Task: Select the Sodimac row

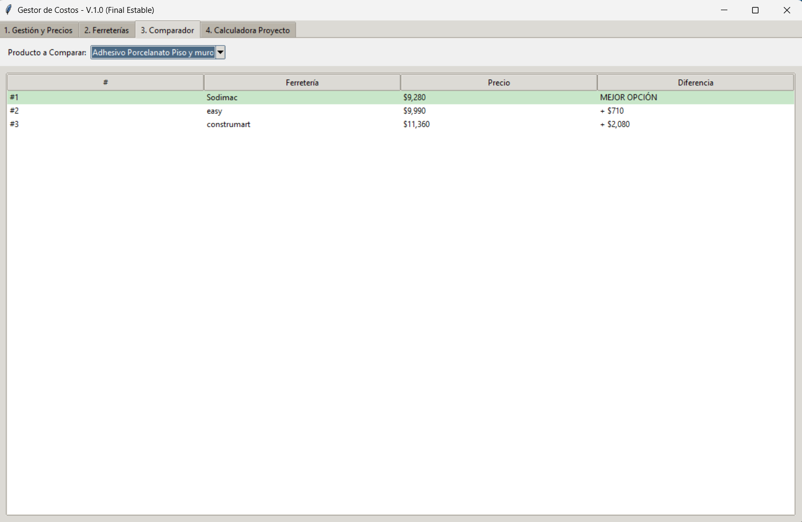Action: click(222, 98)
